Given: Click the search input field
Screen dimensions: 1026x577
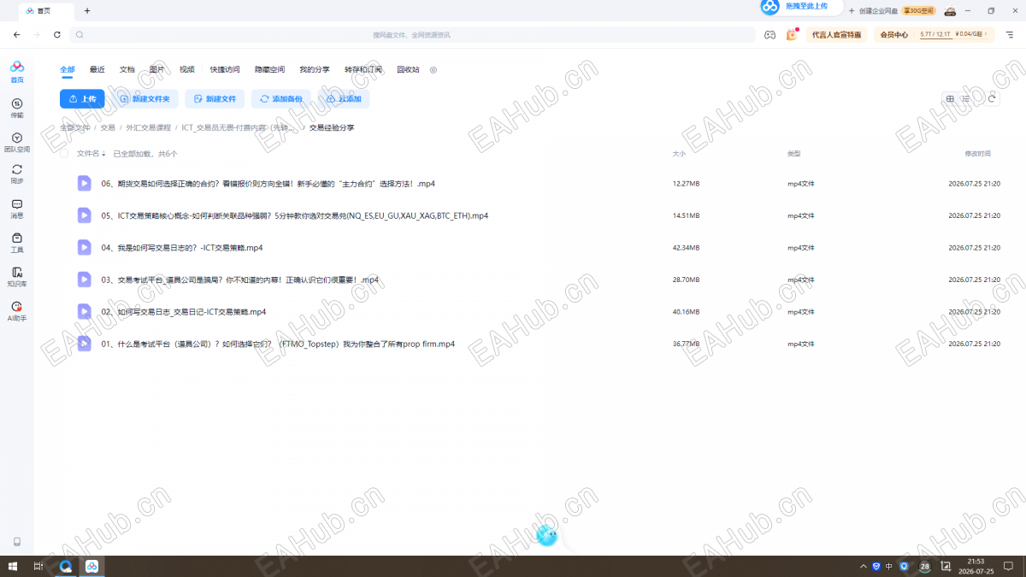Looking at the screenshot, I should tap(412, 35).
